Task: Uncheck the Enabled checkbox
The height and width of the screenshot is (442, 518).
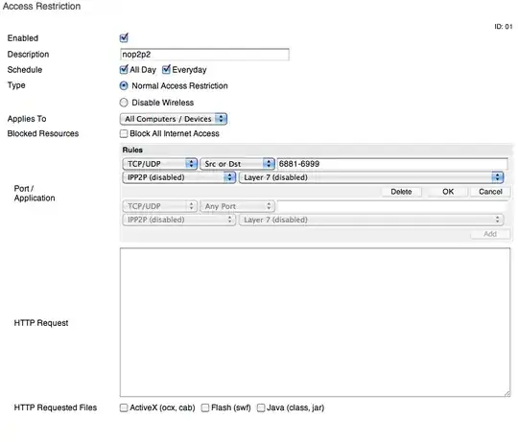Action: tap(124, 38)
